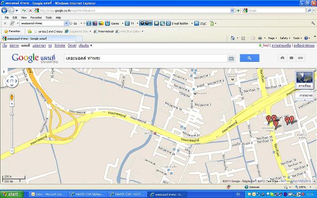Switch to satellite view thumbnail
This screenshot has width=317, height=198.
[305, 80]
